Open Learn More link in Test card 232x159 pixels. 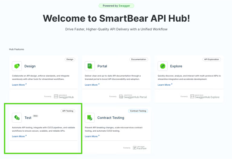tap(19, 136)
